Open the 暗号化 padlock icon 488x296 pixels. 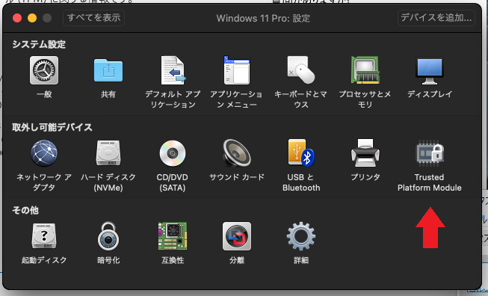(x=108, y=236)
